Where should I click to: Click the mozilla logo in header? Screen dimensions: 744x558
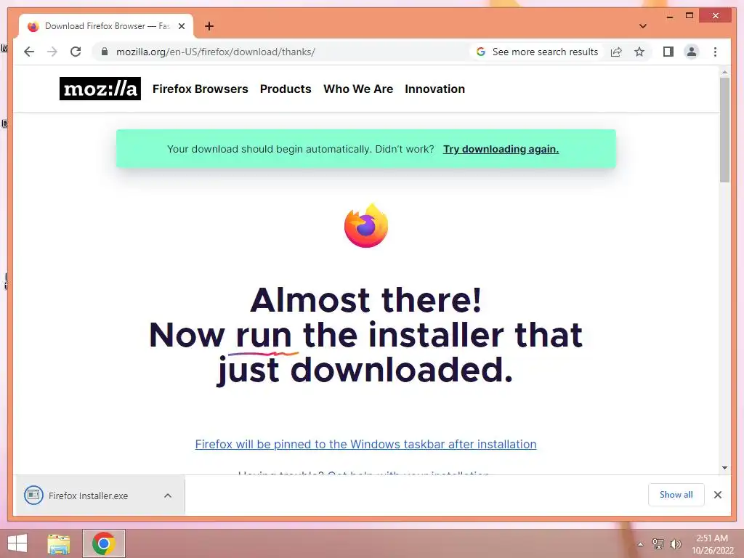point(100,89)
